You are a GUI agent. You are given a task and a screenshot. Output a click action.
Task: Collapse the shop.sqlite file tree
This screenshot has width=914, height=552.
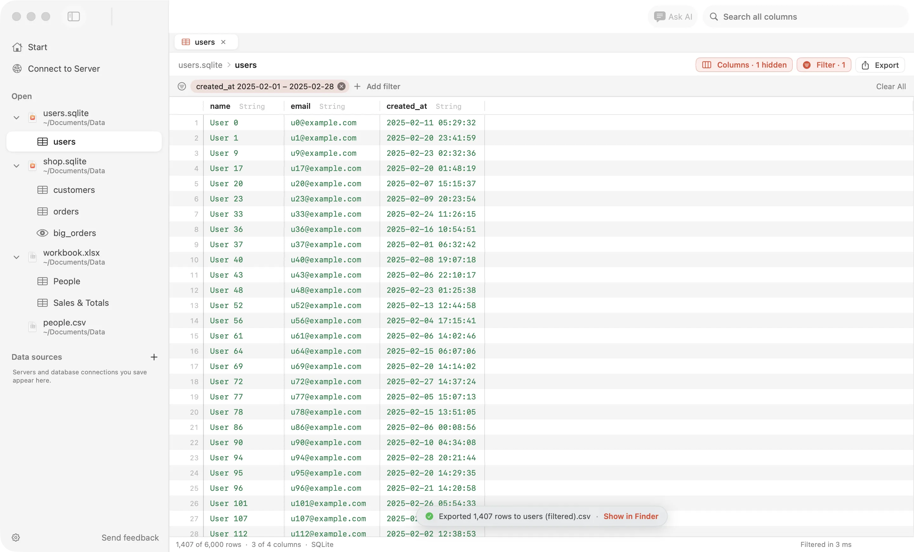pos(16,166)
